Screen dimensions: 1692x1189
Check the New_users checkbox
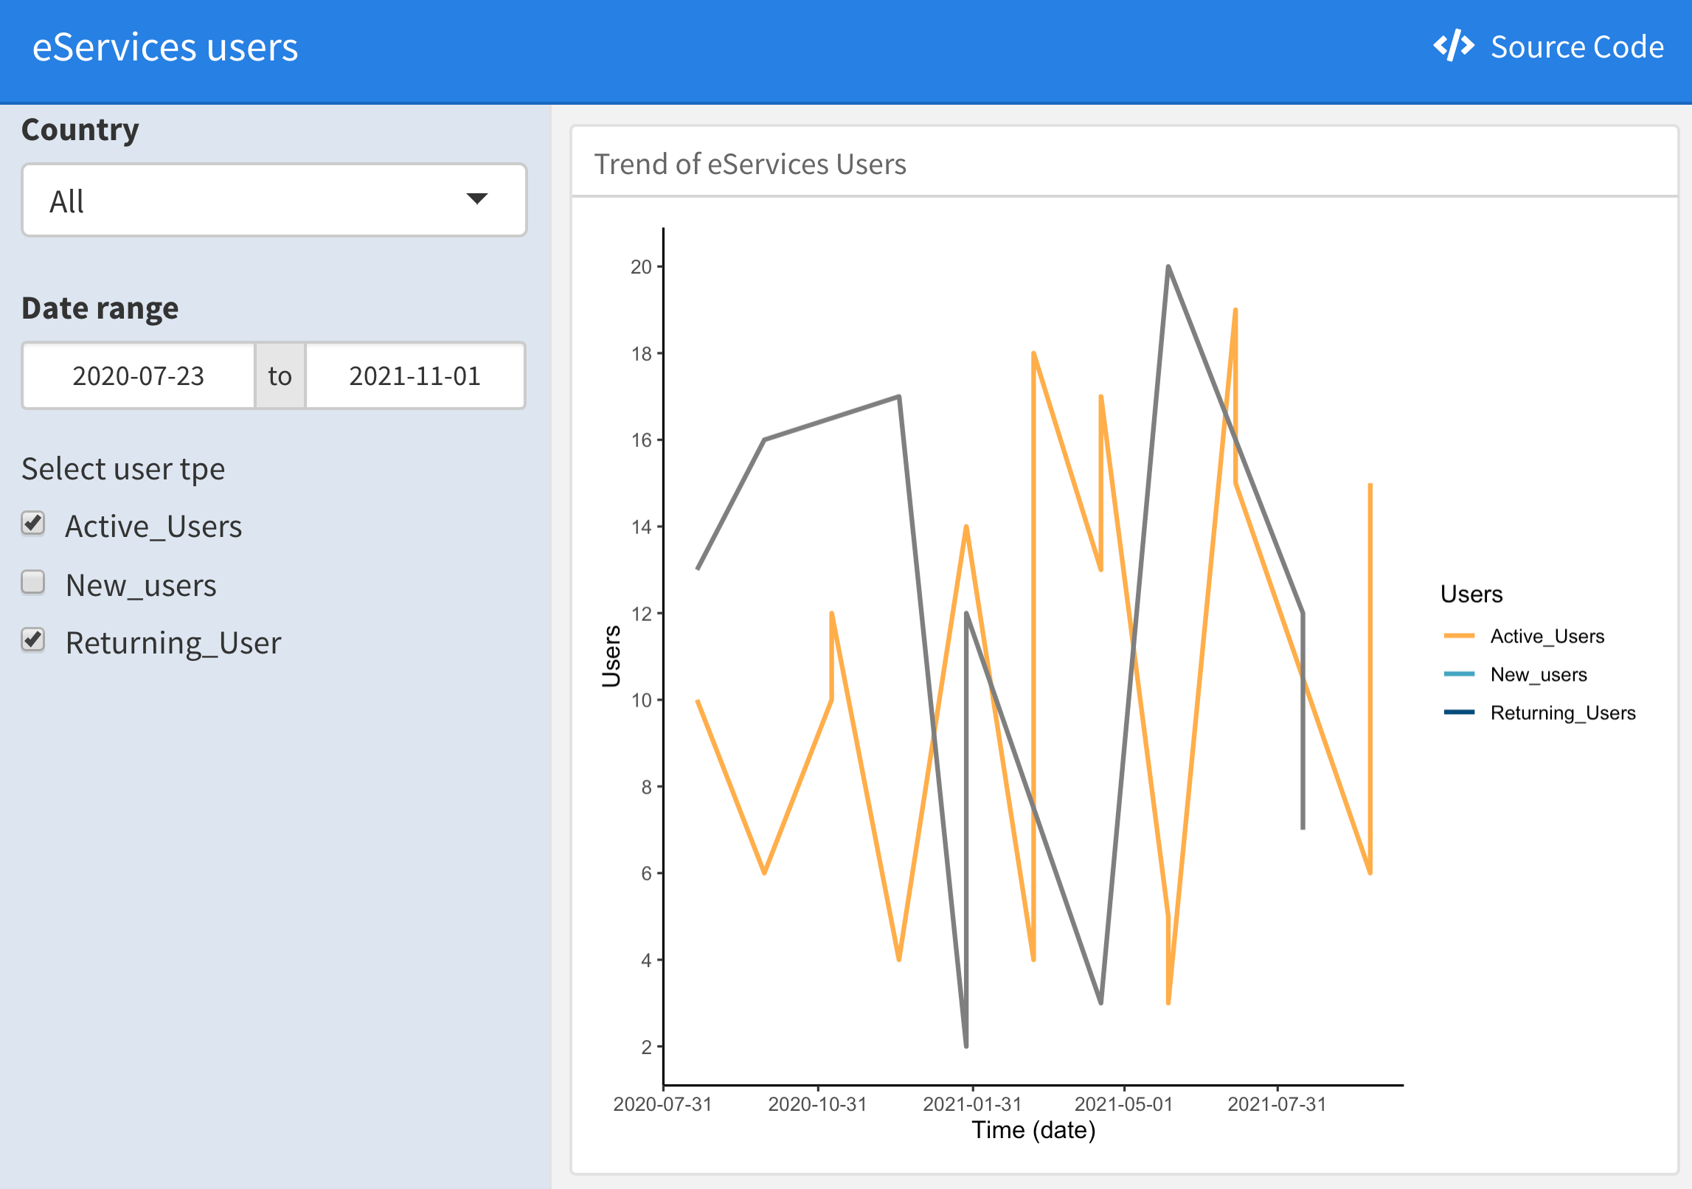tap(33, 582)
